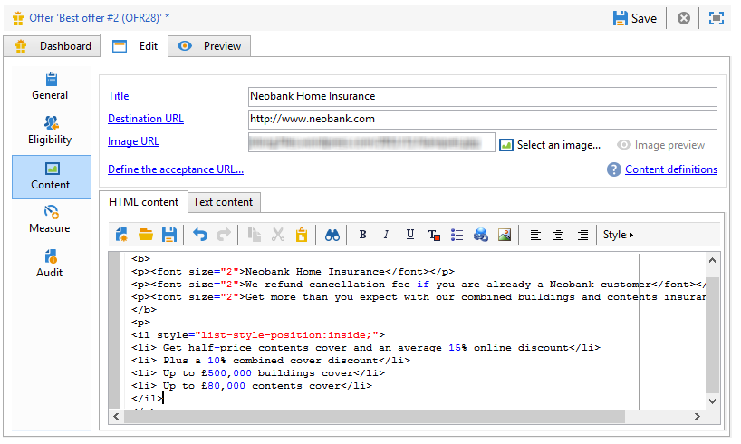Click the open folder toolbar icon
This screenshot has width=741, height=444.
tap(146, 235)
